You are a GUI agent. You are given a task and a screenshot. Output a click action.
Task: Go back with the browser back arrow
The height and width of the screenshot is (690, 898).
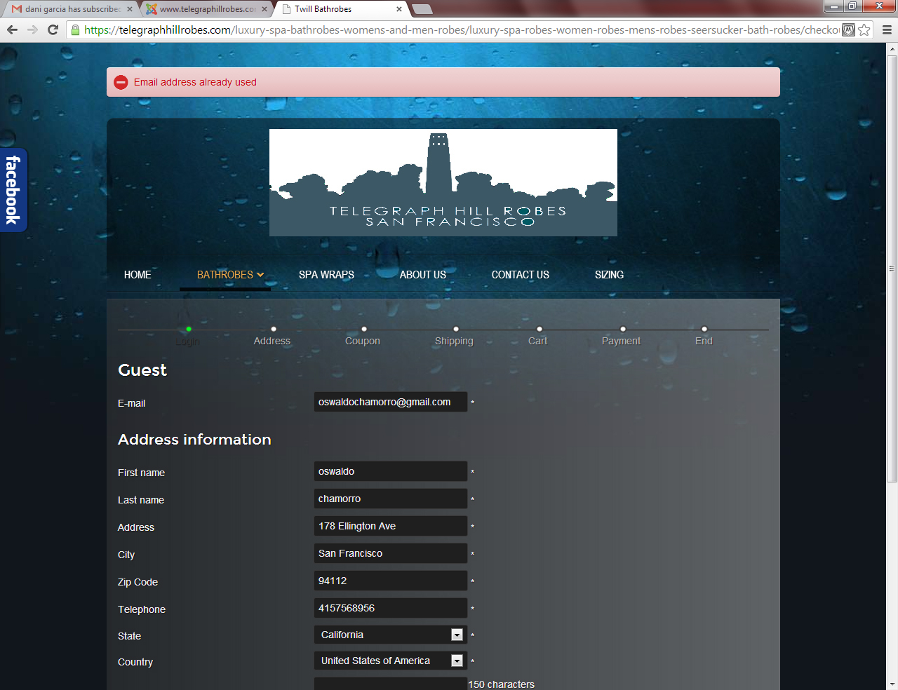pos(12,29)
